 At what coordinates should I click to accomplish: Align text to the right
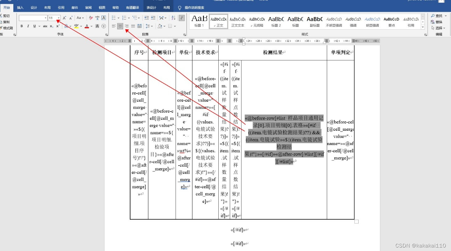pyautogui.click(x=127, y=26)
